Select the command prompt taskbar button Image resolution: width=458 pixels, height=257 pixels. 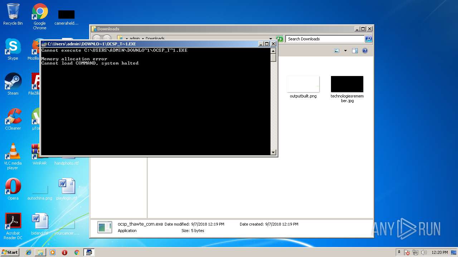coord(89,252)
